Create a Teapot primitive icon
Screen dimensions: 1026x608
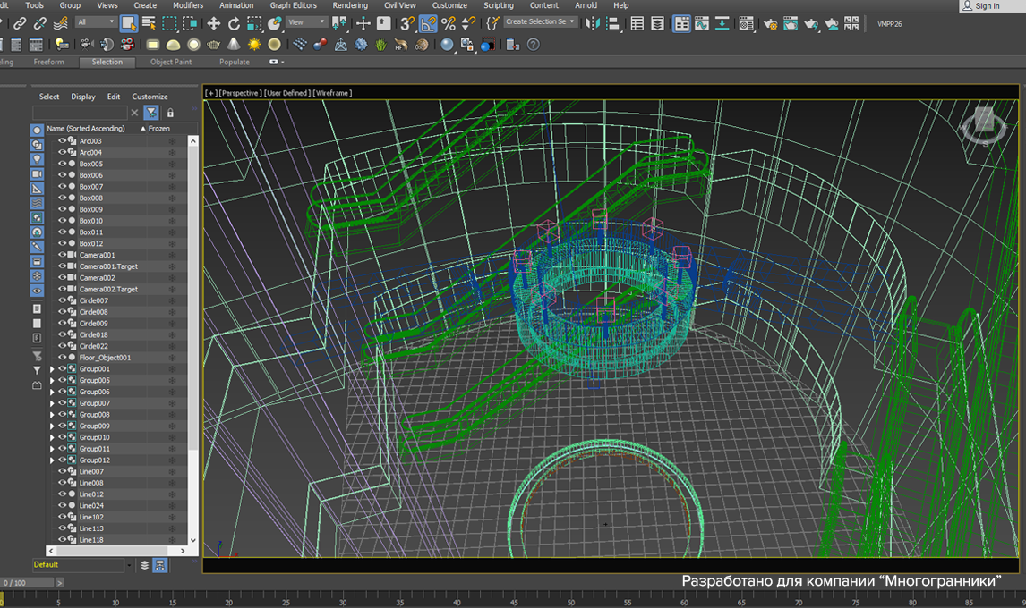(213, 45)
